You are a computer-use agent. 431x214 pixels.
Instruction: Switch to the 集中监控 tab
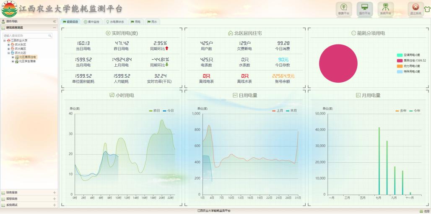pos(91,22)
